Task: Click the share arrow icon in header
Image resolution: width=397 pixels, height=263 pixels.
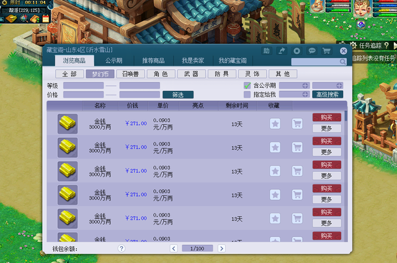Action: (282, 51)
